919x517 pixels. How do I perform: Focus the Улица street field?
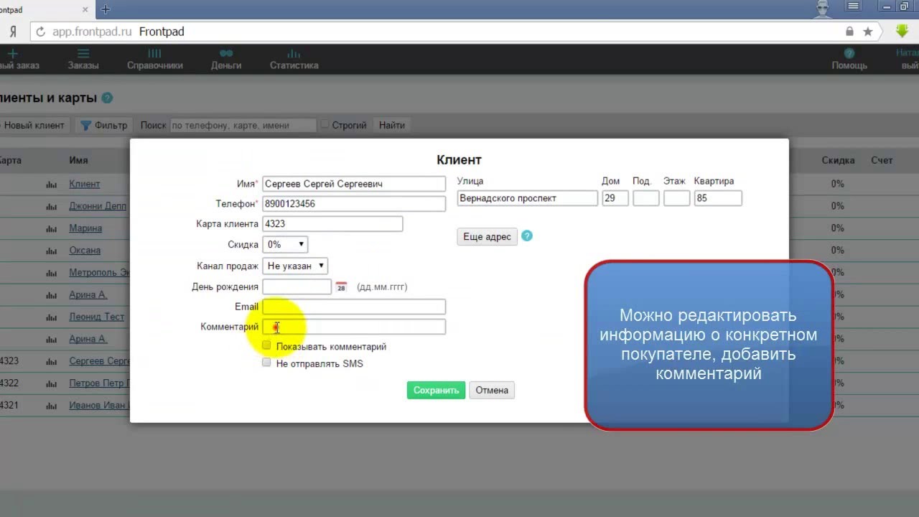click(x=528, y=198)
